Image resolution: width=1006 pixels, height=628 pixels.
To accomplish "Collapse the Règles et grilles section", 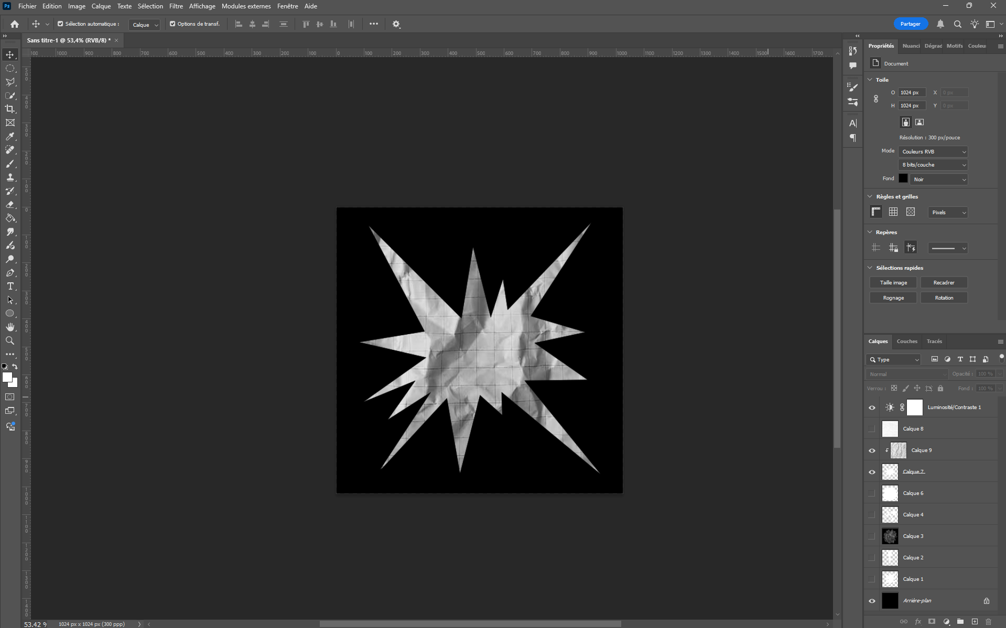I will tap(870, 196).
